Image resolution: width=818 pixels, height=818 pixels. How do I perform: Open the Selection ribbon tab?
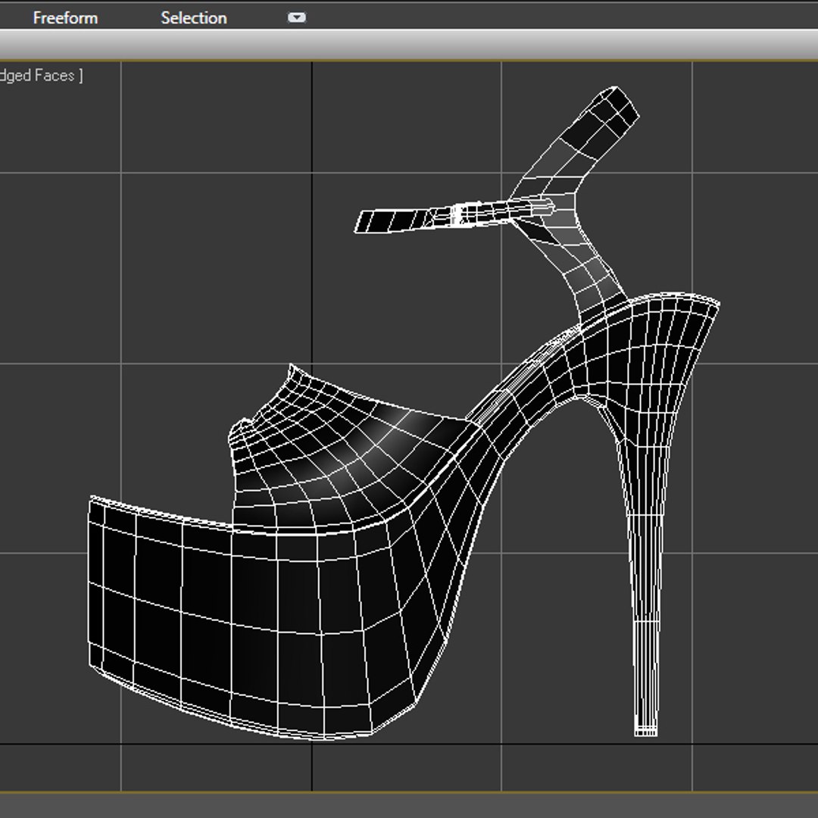coord(194,18)
